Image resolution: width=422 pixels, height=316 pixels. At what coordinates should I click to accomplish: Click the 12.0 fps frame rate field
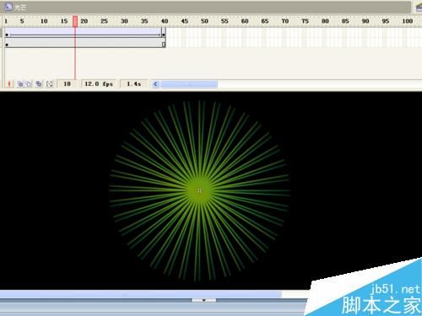pyautogui.click(x=99, y=83)
